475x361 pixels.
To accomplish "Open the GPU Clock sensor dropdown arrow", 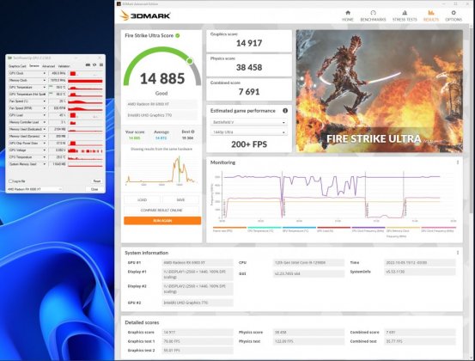I will click(45, 73).
